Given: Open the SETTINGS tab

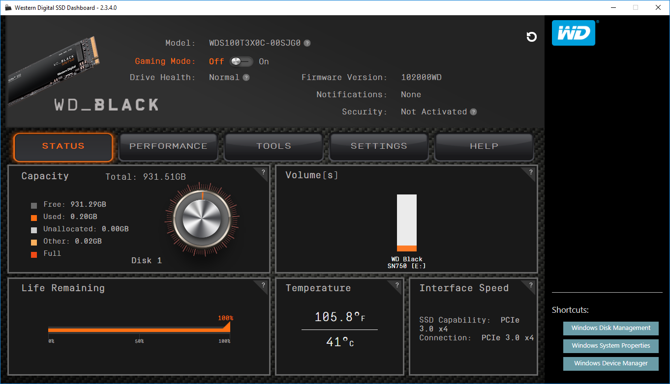Looking at the screenshot, I should click(x=379, y=146).
